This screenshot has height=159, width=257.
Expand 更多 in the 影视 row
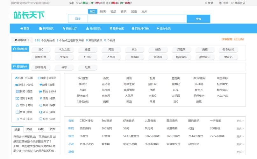pyautogui.click(x=240, y=129)
